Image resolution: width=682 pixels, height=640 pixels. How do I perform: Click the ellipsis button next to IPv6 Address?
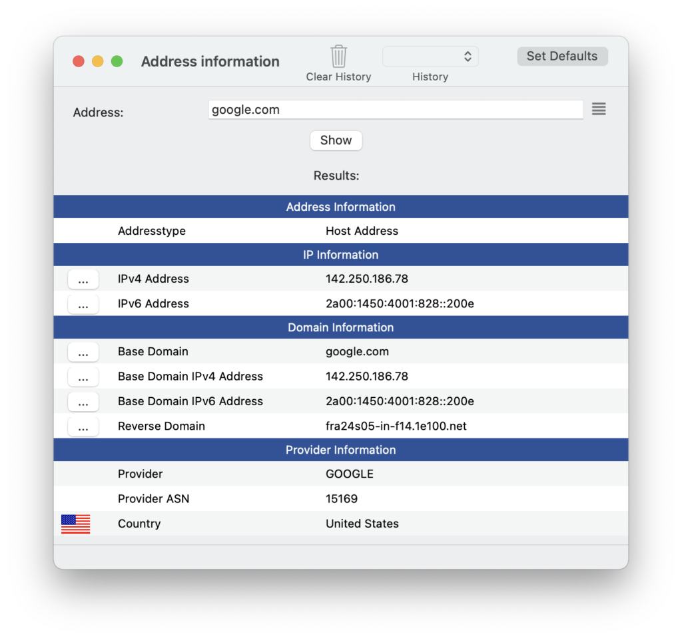click(83, 304)
